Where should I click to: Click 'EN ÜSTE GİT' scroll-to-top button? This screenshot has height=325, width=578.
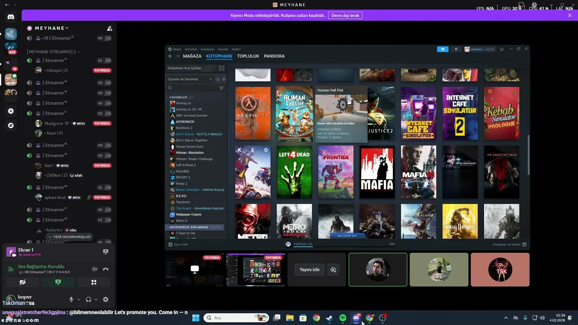(347, 236)
